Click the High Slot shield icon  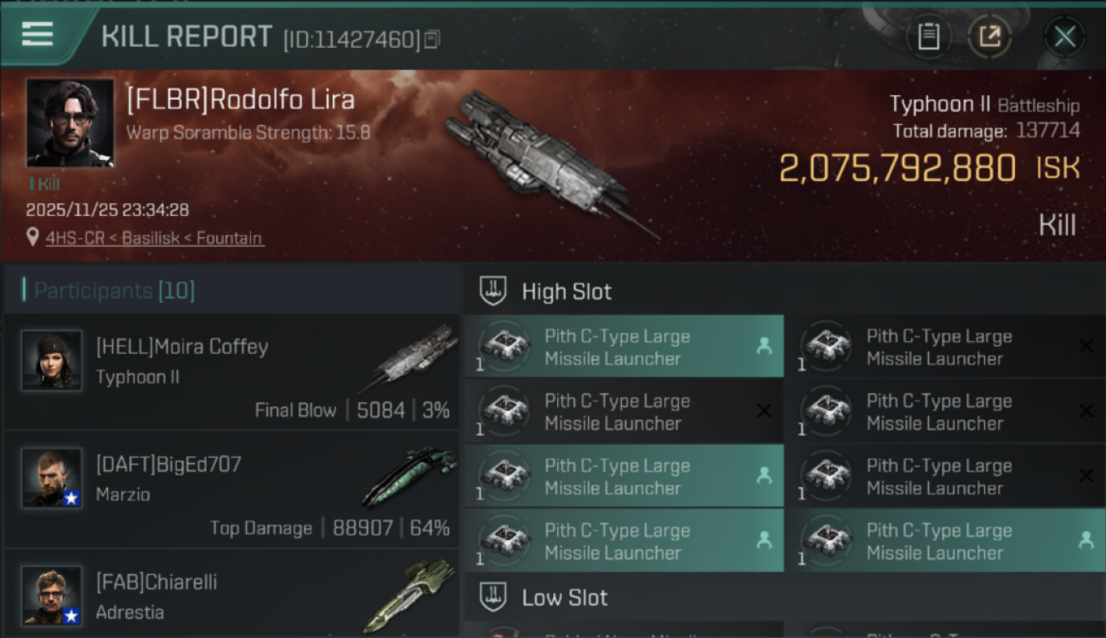[493, 291]
